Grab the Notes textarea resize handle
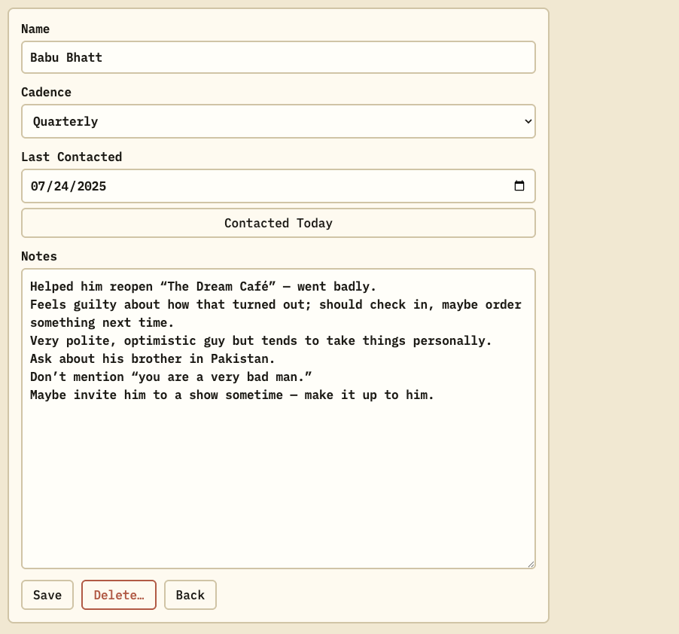 point(531,564)
